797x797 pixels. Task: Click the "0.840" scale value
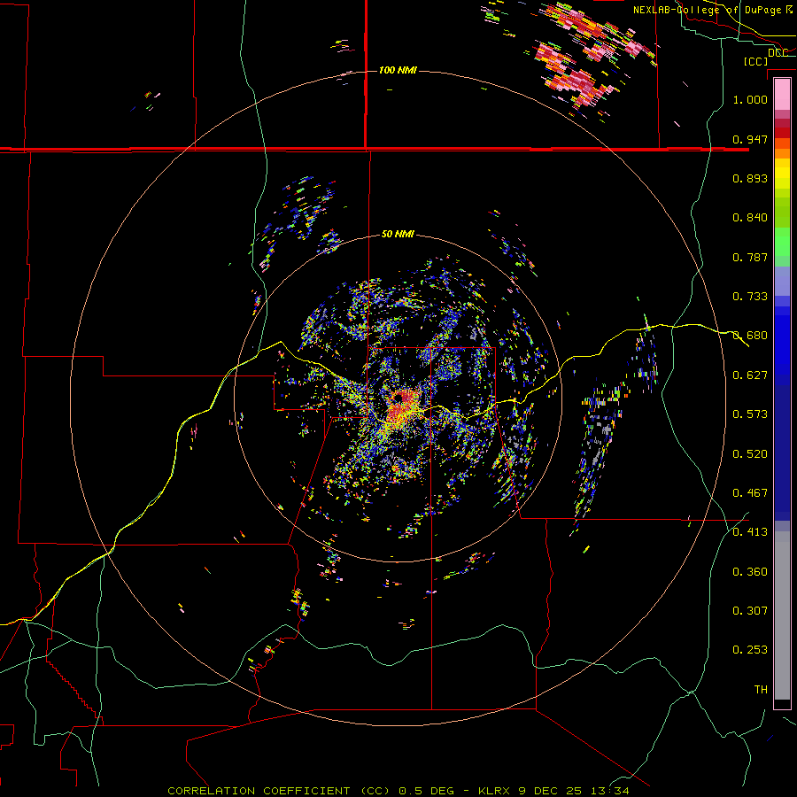pos(750,218)
